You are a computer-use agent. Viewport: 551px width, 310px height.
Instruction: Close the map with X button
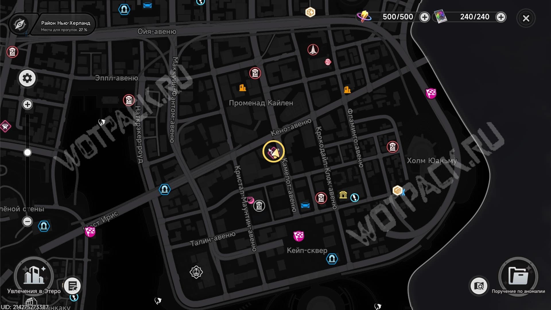coord(526,18)
